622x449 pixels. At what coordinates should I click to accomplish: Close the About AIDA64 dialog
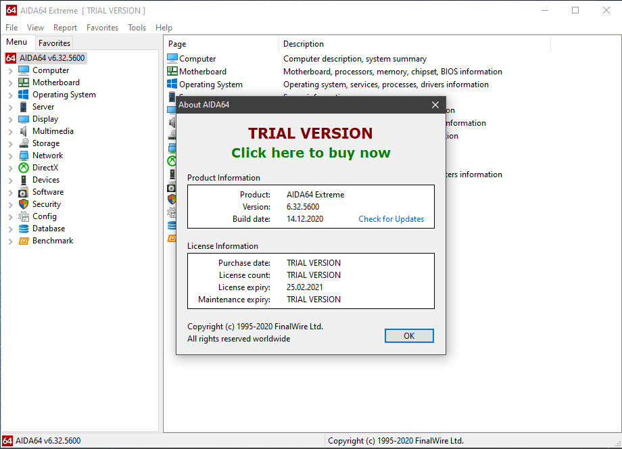click(435, 105)
